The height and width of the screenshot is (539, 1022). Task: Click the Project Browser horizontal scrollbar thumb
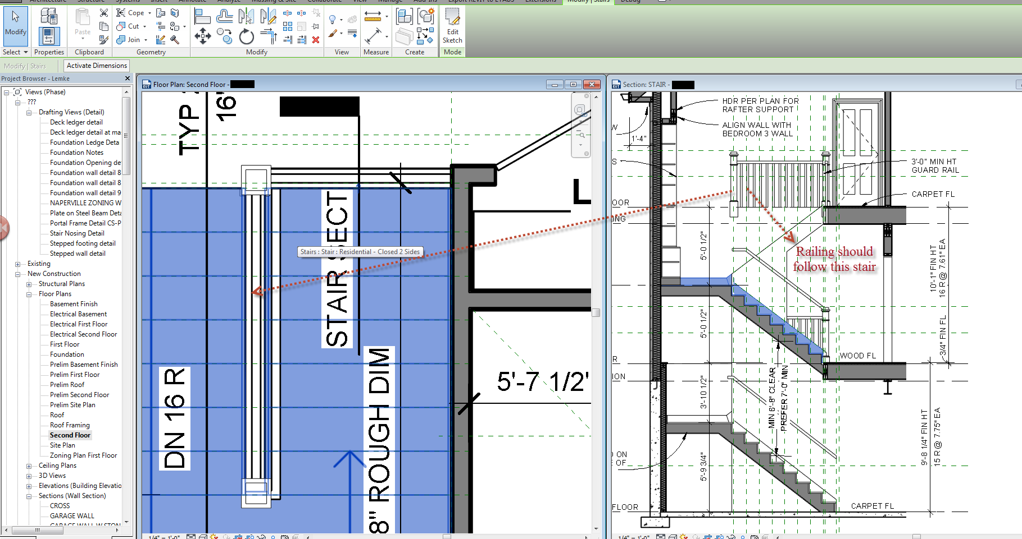pos(38,529)
